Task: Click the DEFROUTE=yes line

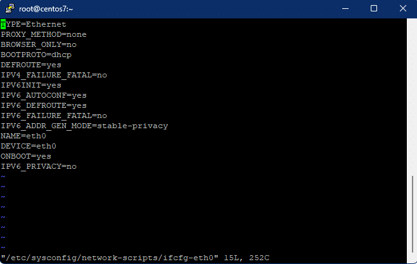Action: pyautogui.click(x=31, y=65)
